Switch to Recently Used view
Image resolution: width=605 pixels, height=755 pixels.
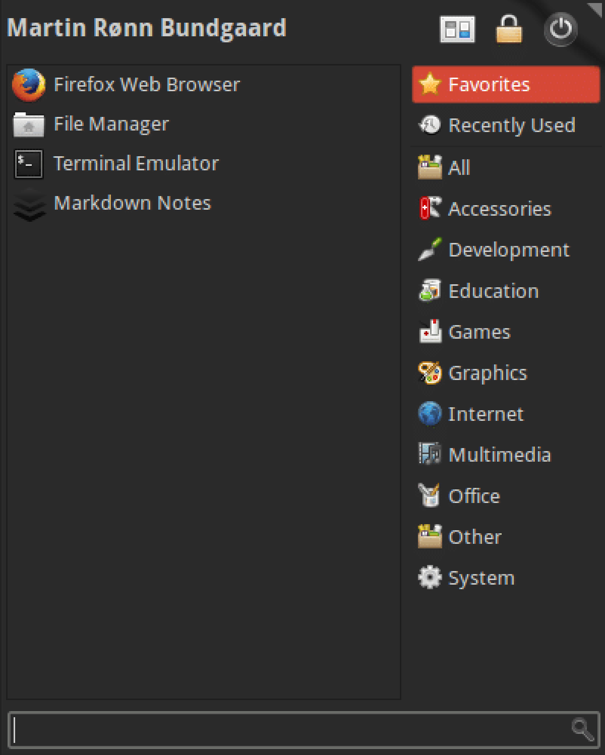coord(512,125)
